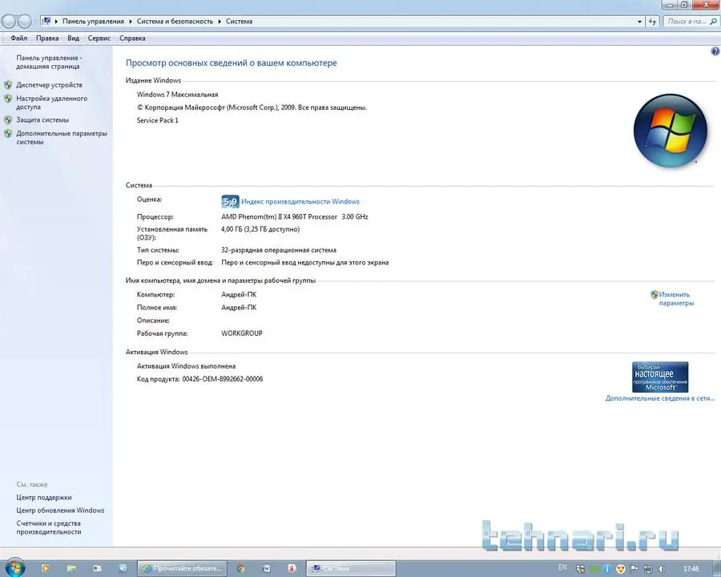Open the 'Справка' menu
Viewport: 721px width, 577px height.
pos(132,38)
